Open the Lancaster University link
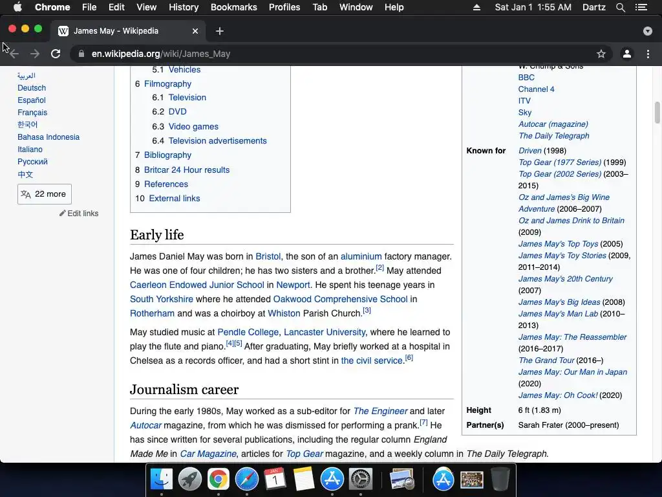This screenshot has width=662, height=497. tap(325, 332)
